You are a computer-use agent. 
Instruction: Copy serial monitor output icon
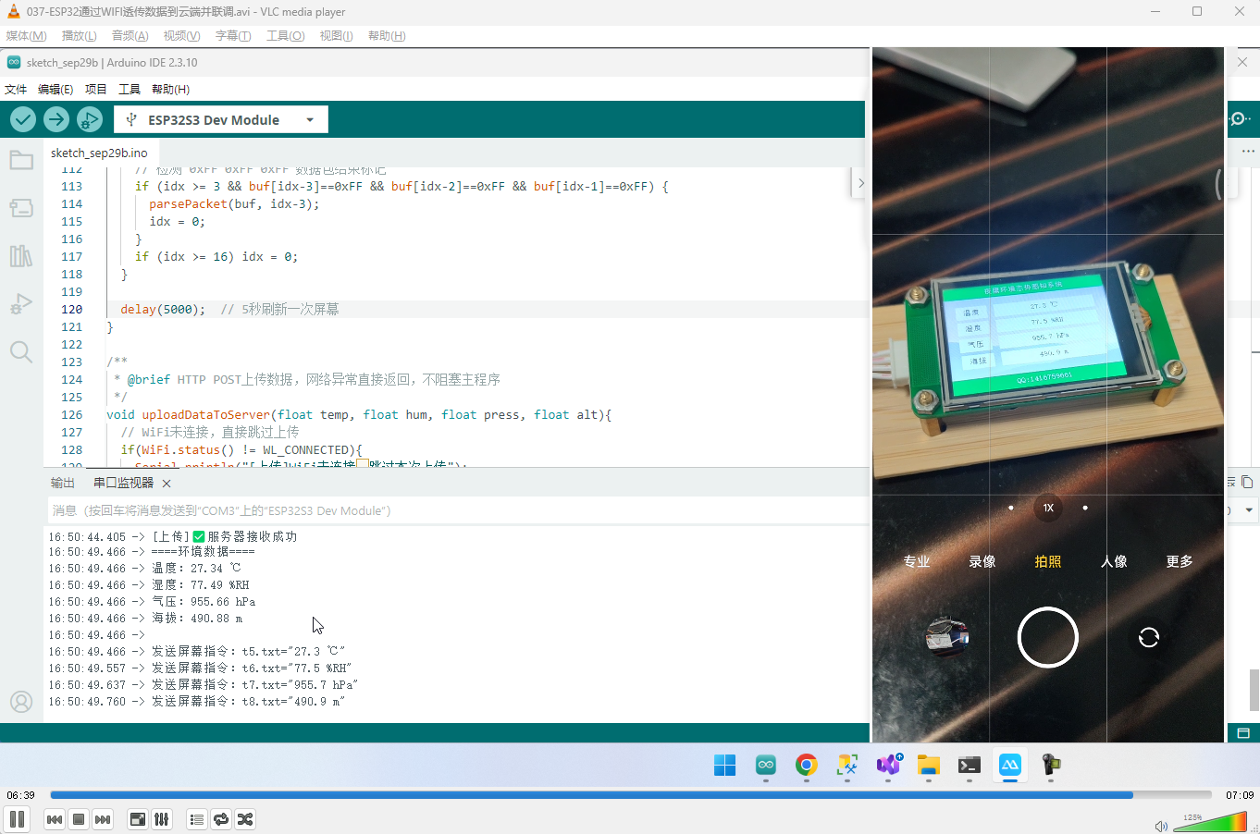point(1247,482)
